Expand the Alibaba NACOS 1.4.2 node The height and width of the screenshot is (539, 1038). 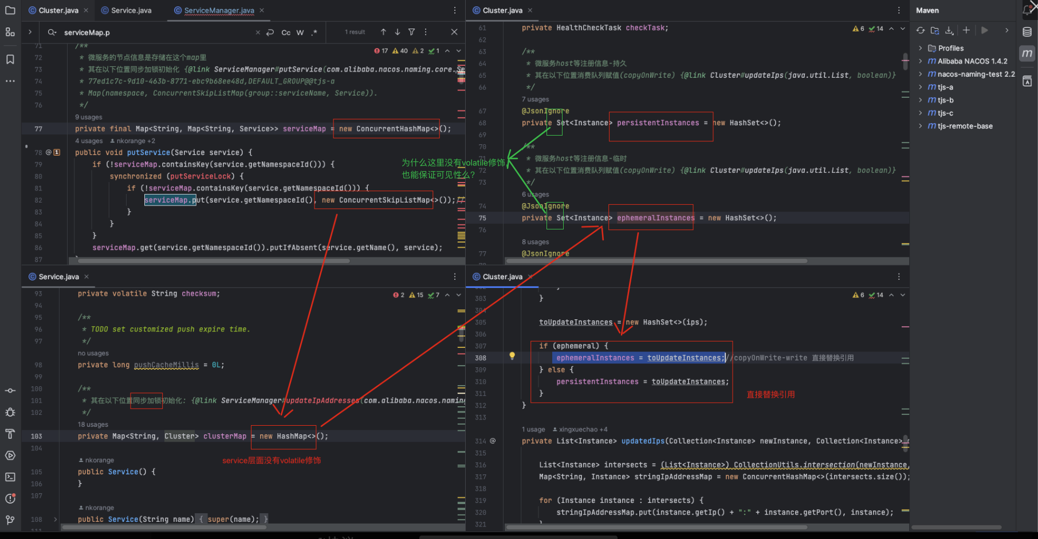pyautogui.click(x=920, y=61)
